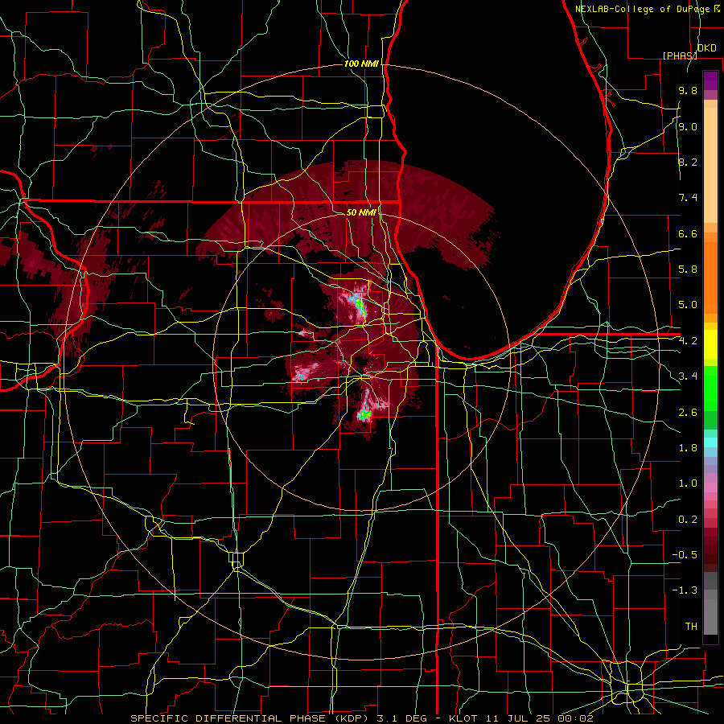This screenshot has width=724, height=724.
Task: Click the 50 NMI range ring label
Action: pyautogui.click(x=361, y=212)
